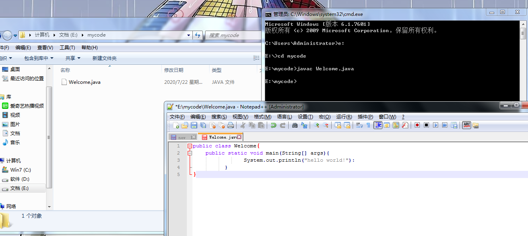This screenshot has height=236, width=528.
Task: Click the Zoom Out magnifier icon
Action: [326, 125]
